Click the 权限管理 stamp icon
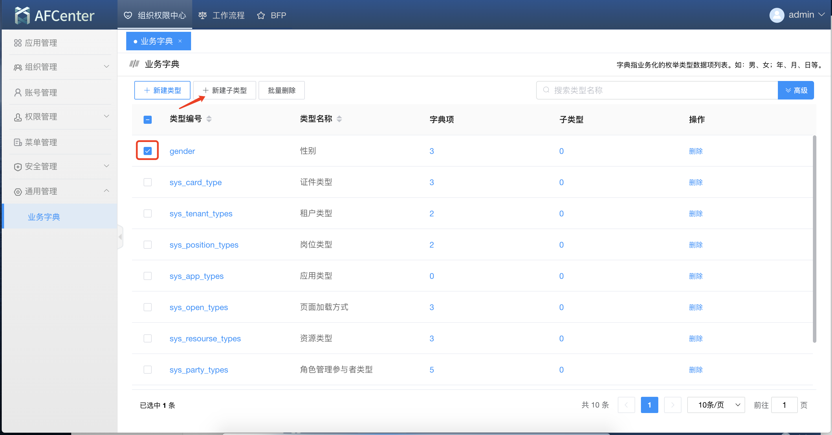Screen dimensions: 832x435 (x=18, y=117)
